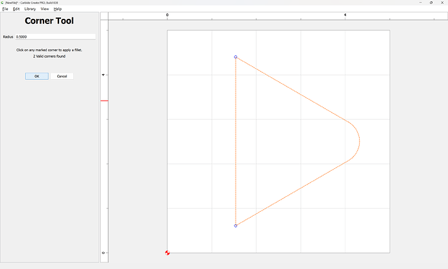Image resolution: width=448 pixels, height=269 pixels.
Task: Click the bottom marked corner of the triangle
Action: [235, 225]
